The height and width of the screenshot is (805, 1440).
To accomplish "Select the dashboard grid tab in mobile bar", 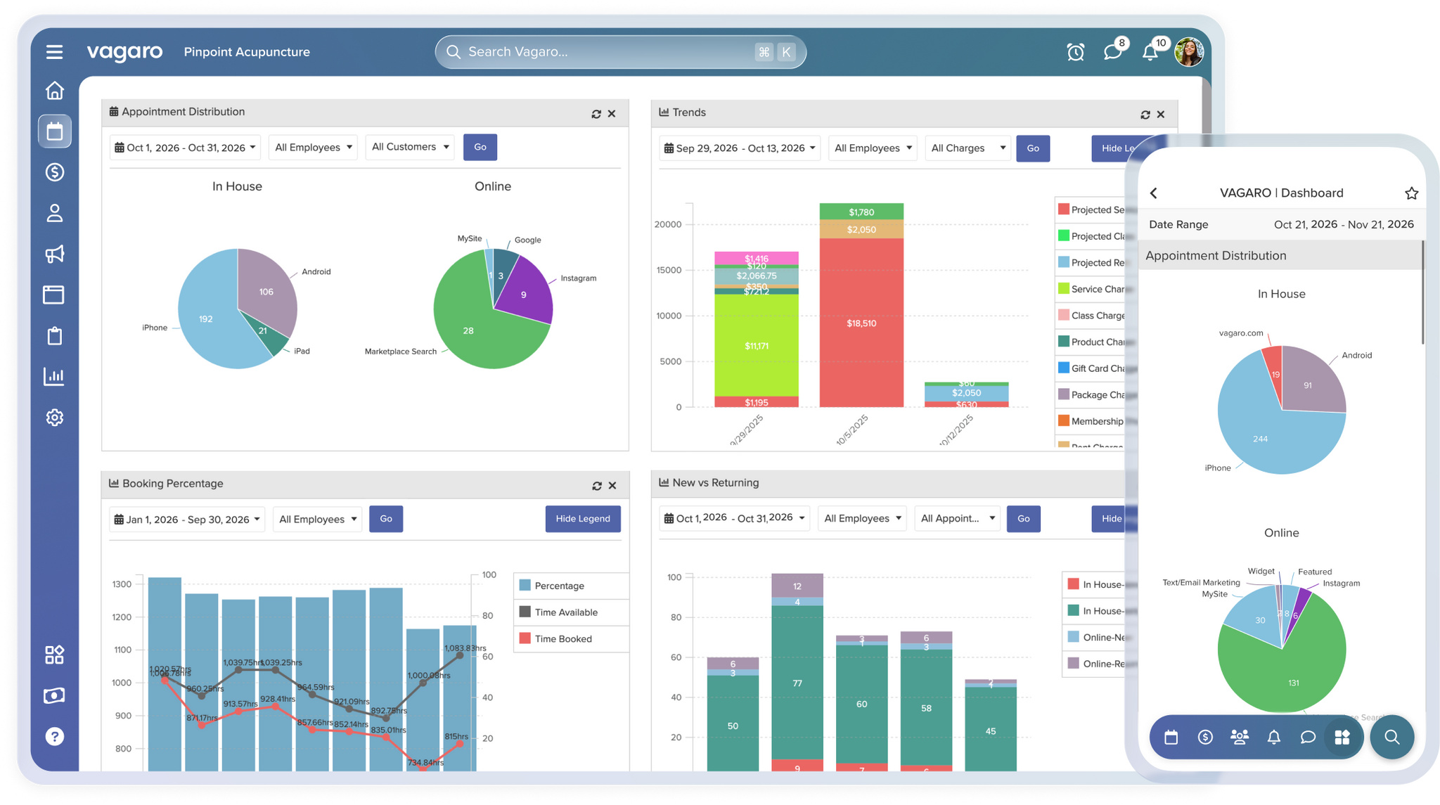I will pos(1342,737).
